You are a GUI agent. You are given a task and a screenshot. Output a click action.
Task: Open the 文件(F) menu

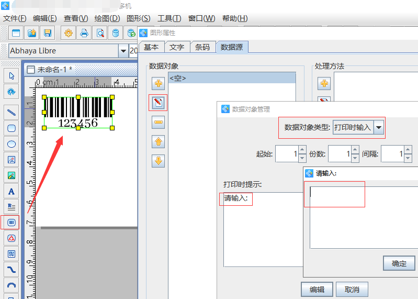coord(15,18)
